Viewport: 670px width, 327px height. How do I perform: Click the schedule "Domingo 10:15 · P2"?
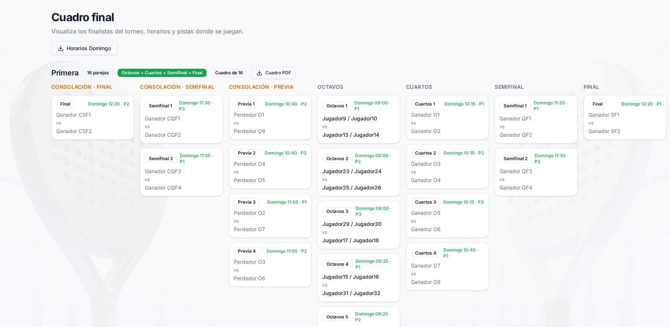click(464, 153)
